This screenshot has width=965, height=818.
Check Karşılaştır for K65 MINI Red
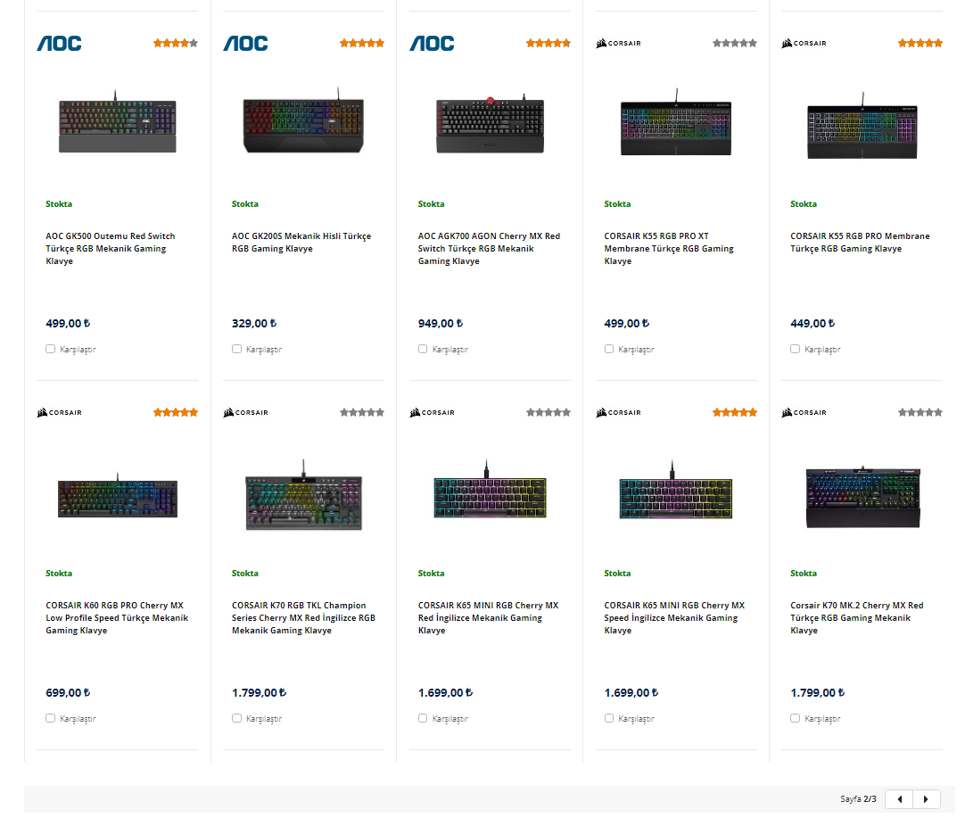pyautogui.click(x=423, y=718)
